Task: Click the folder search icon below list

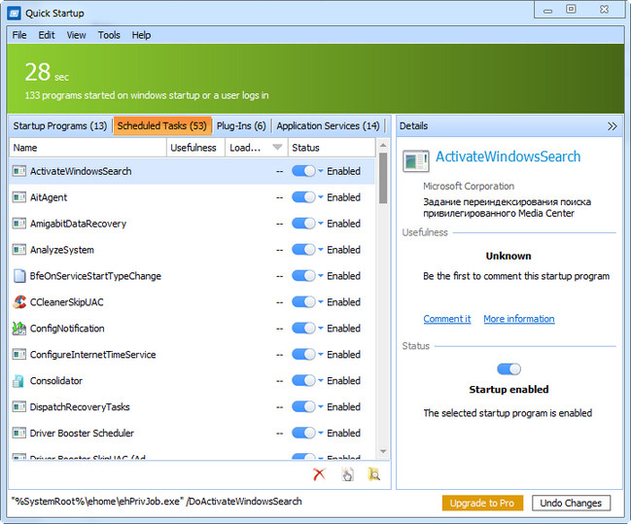Action: pos(373,474)
